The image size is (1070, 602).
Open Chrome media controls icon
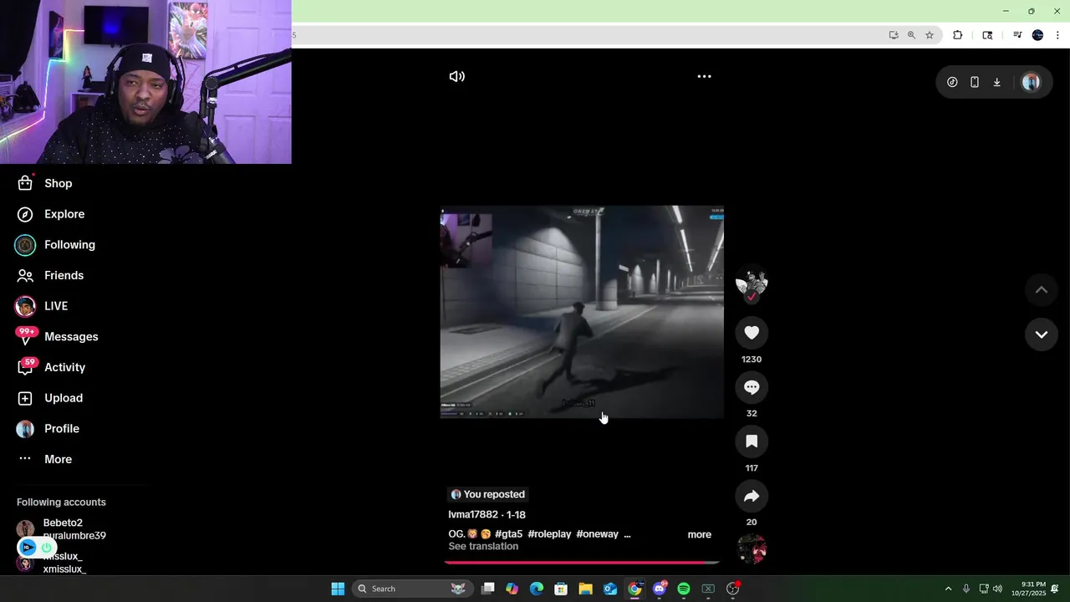coord(1017,35)
